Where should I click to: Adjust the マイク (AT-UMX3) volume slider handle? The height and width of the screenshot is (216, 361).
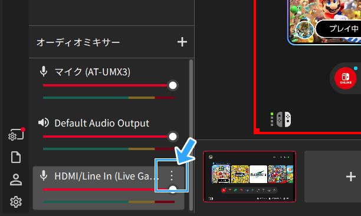point(173,85)
